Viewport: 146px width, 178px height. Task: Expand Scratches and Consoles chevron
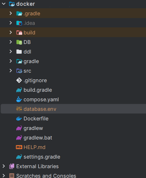click(4, 176)
